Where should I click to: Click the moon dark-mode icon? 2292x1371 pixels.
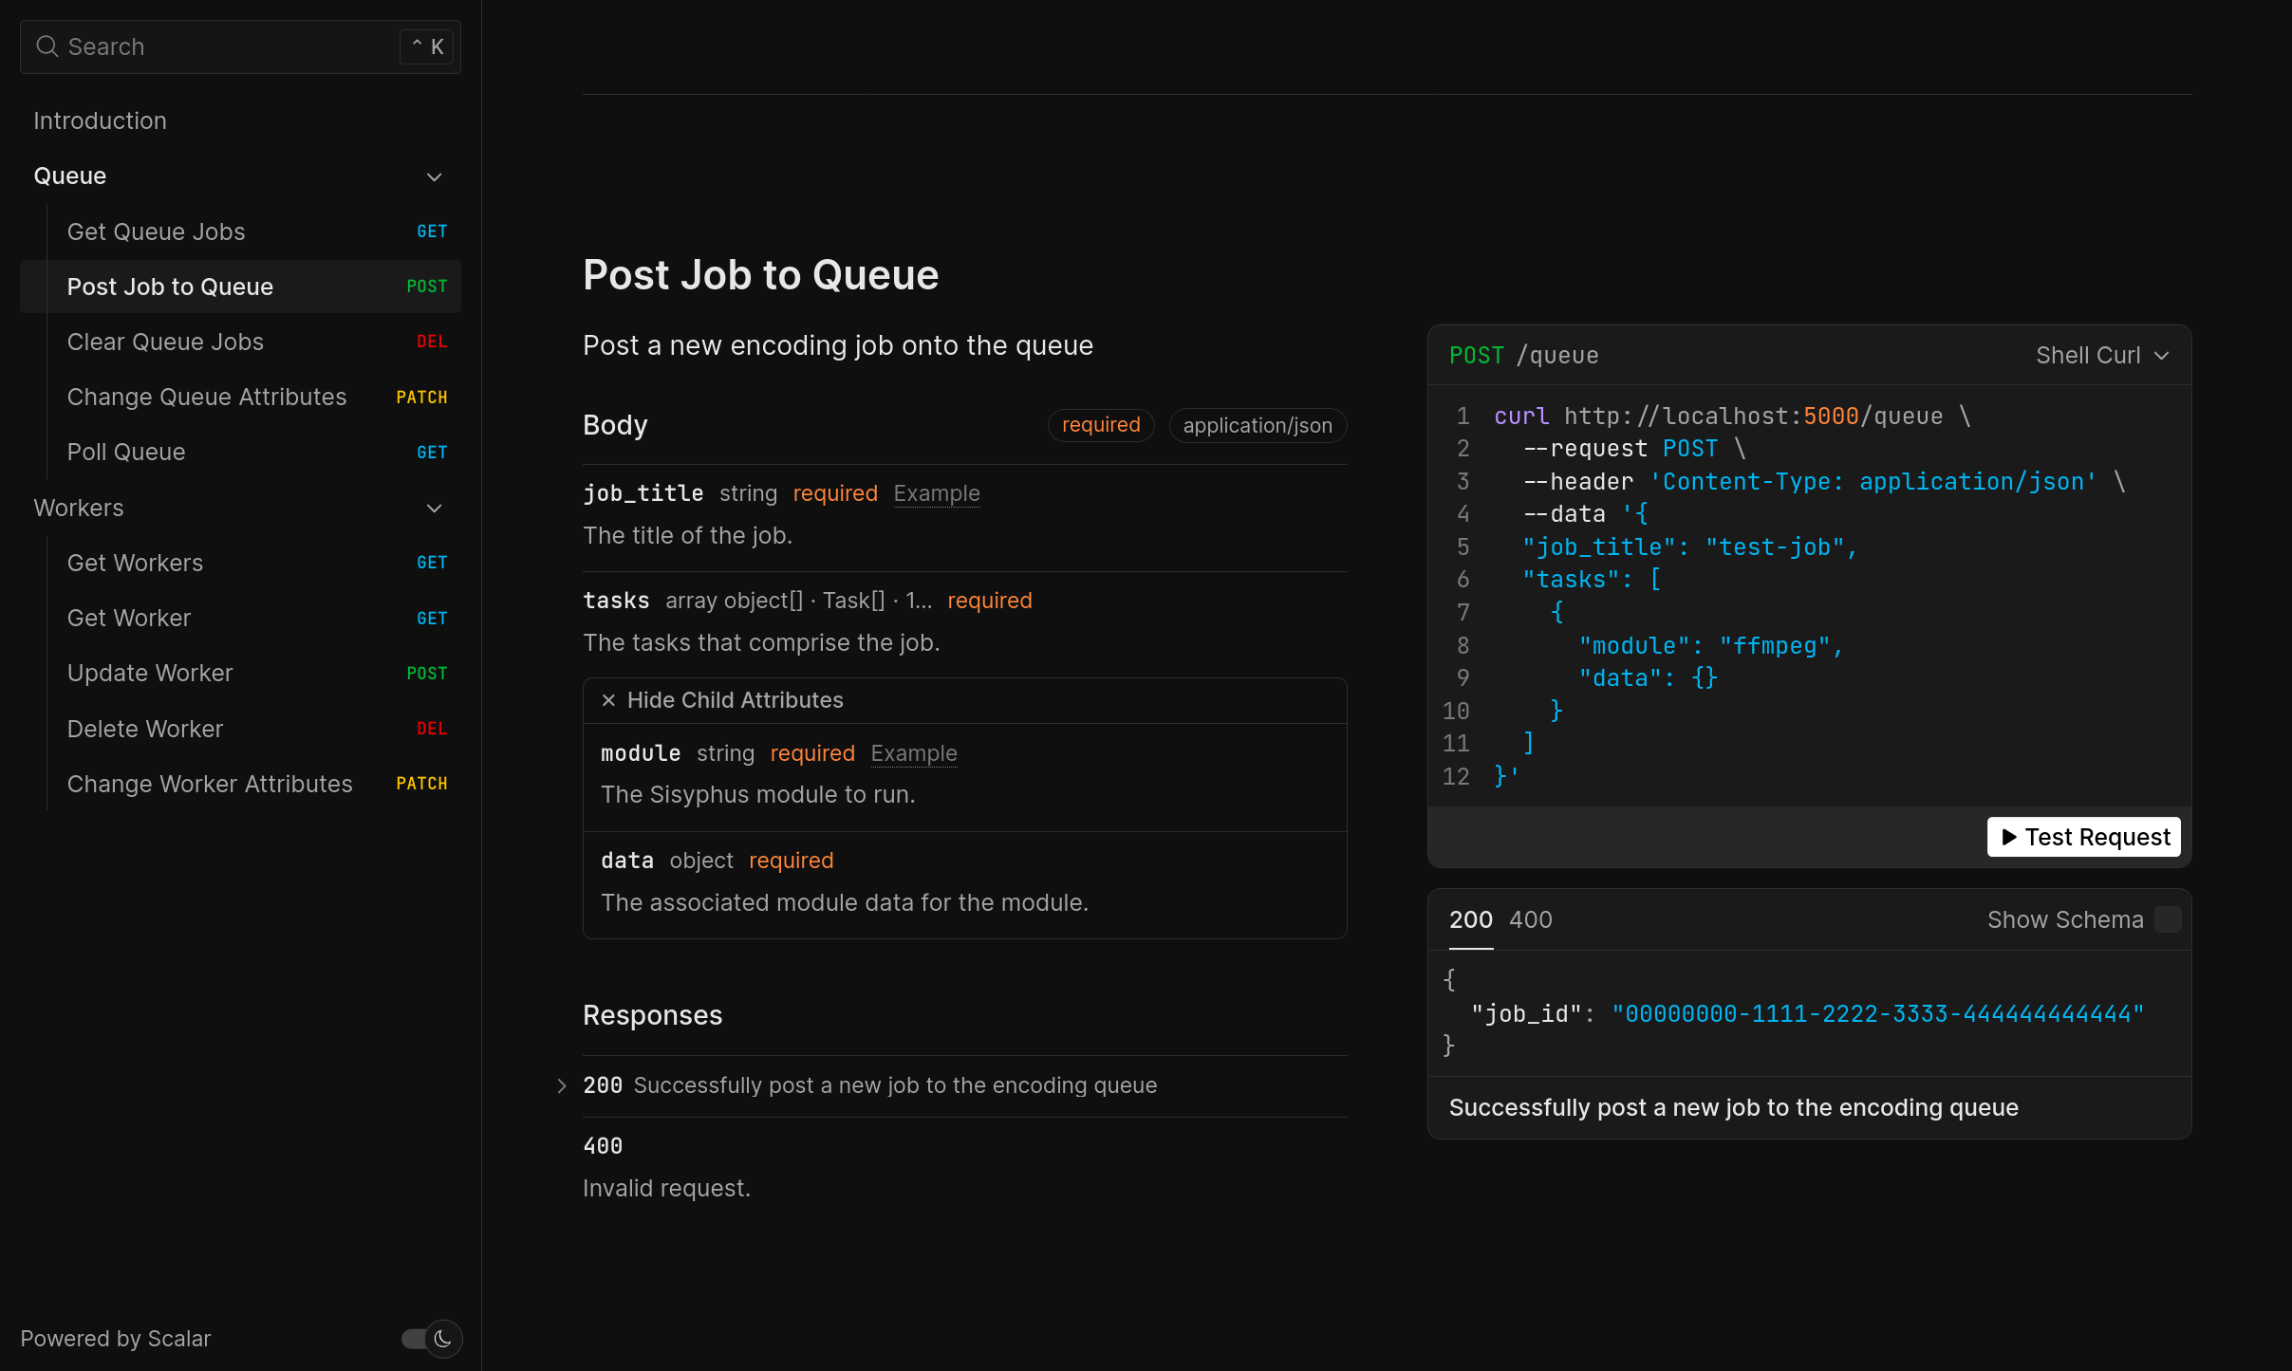pyautogui.click(x=443, y=1339)
